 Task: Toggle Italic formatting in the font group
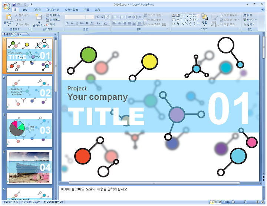(x=72, y=23)
